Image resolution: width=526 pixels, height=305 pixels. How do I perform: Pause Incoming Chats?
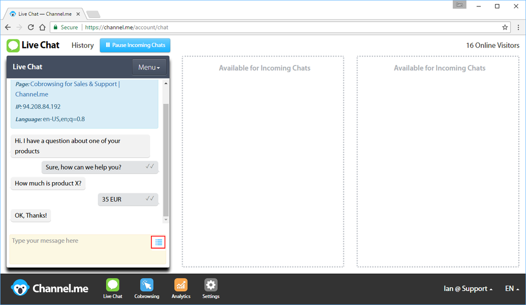135,45
